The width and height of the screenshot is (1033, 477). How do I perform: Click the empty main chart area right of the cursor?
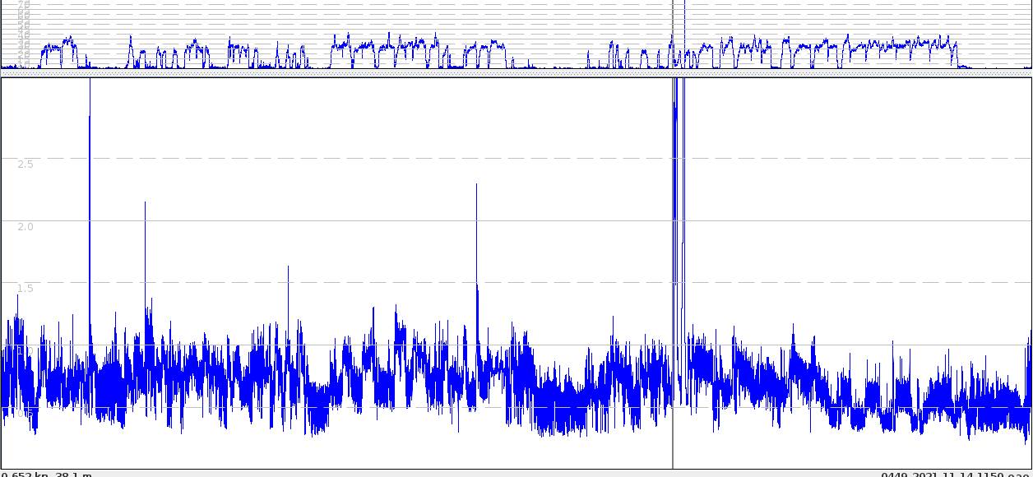point(855,206)
